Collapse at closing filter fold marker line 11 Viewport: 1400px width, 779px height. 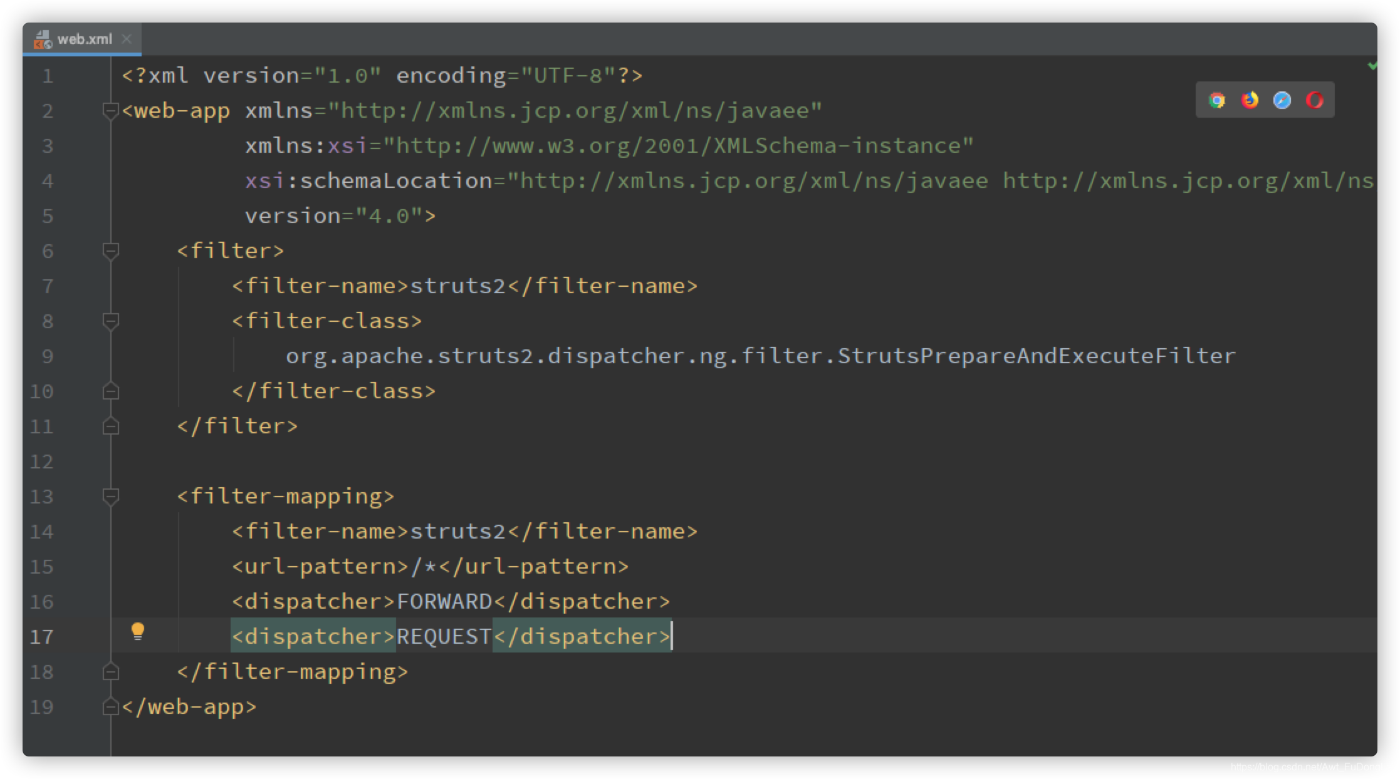point(110,426)
